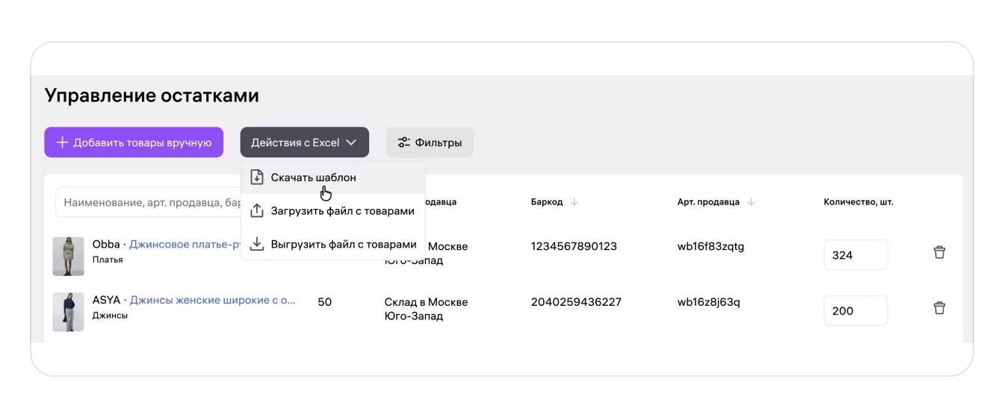Collapse the Действия с Excel dropdown chevron

351,142
